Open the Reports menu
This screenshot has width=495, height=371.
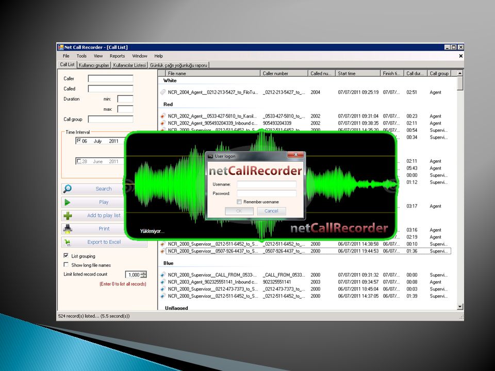click(x=118, y=56)
